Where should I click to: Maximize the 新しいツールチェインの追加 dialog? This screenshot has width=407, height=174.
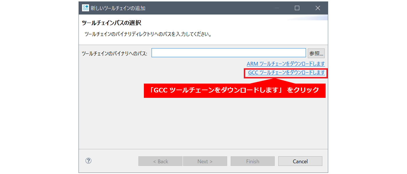pyautogui.click(x=297, y=8)
